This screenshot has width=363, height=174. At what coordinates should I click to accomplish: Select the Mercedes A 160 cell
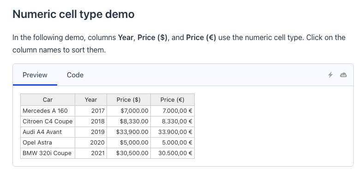coord(48,111)
